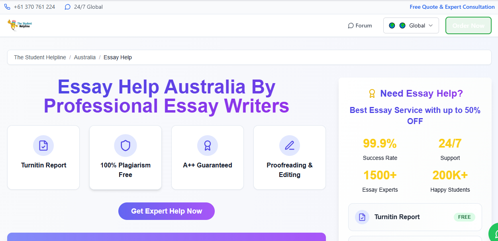498x241 pixels.
Task: Click the award icon beside Need Essay Help
Action: (x=372, y=93)
